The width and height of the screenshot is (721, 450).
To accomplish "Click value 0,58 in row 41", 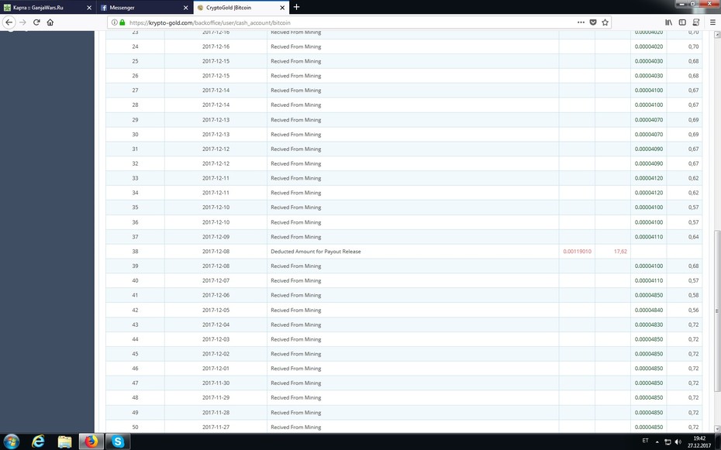I will tap(693, 295).
